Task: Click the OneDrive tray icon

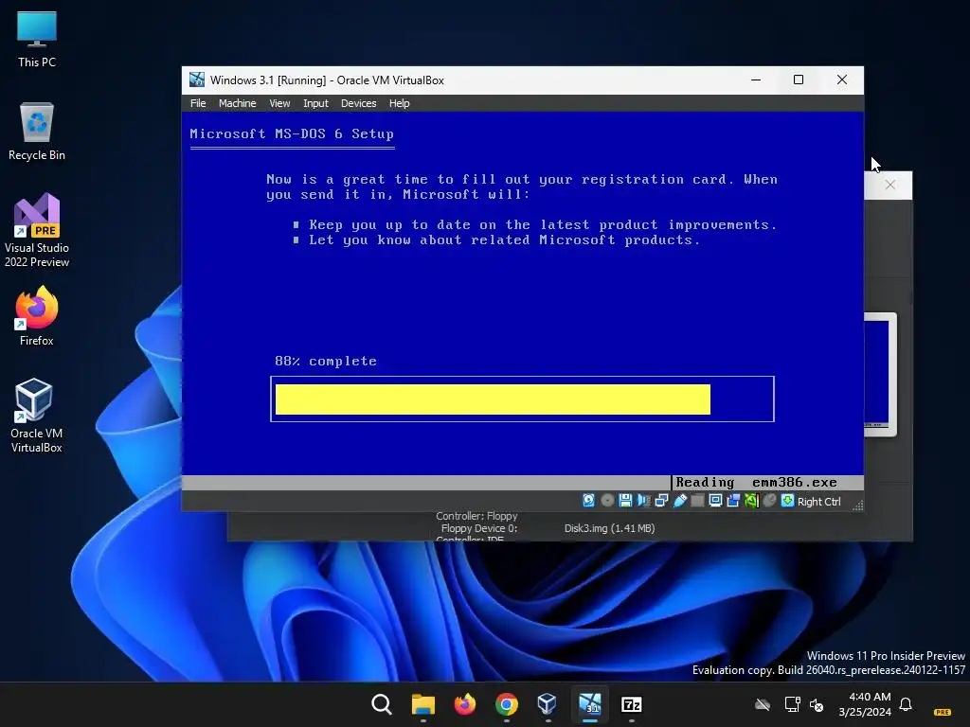Action: tap(763, 704)
